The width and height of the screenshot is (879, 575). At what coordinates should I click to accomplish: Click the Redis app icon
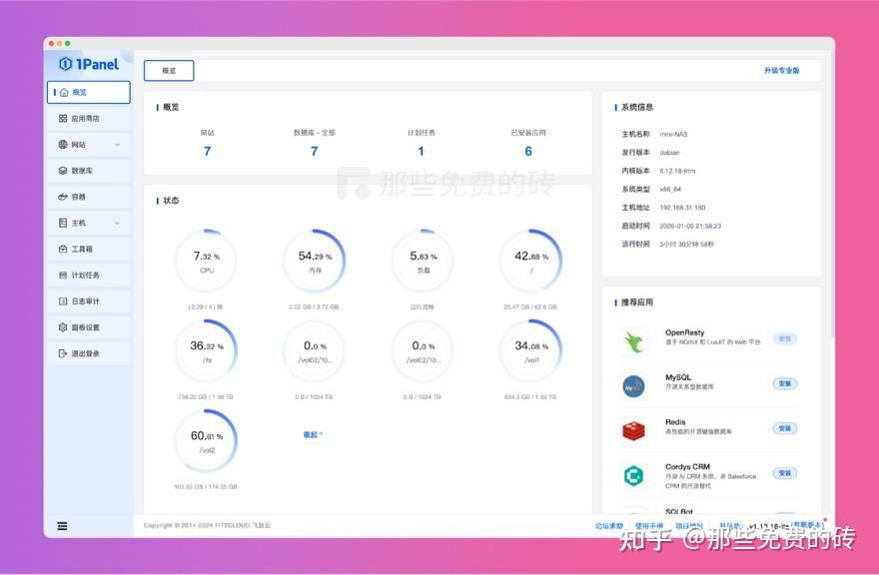click(634, 431)
